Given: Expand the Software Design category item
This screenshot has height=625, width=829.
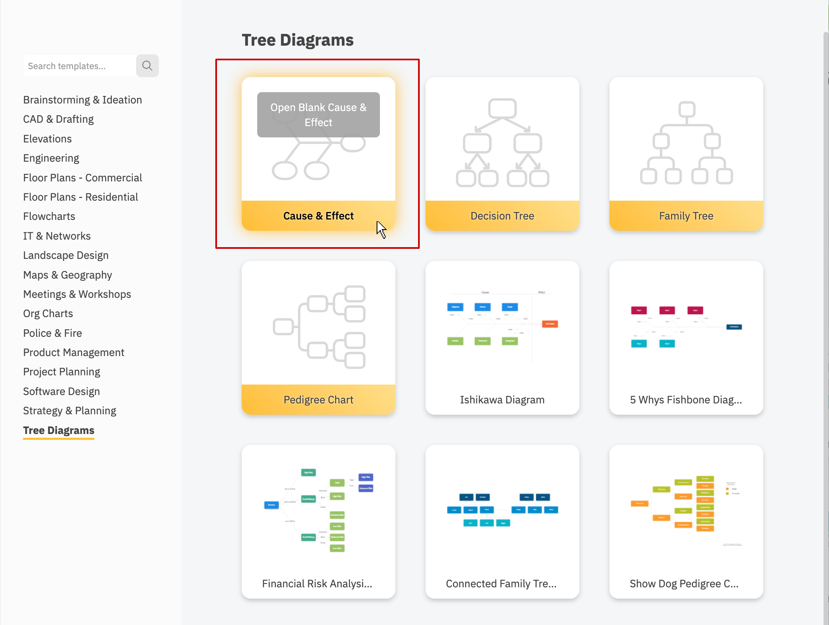Looking at the screenshot, I should pyautogui.click(x=61, y=391).
